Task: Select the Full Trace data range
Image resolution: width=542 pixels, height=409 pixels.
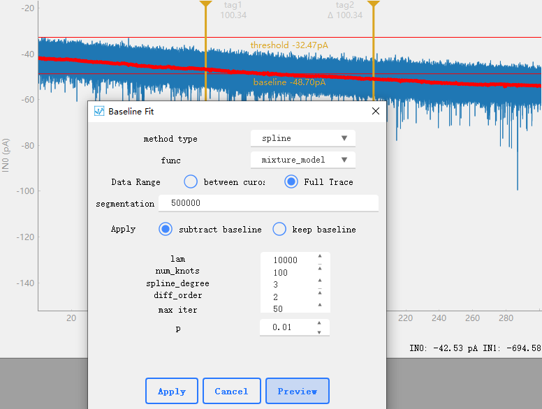Action: click(291, 181)
